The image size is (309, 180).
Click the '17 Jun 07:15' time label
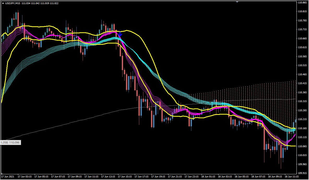point(58,177)
